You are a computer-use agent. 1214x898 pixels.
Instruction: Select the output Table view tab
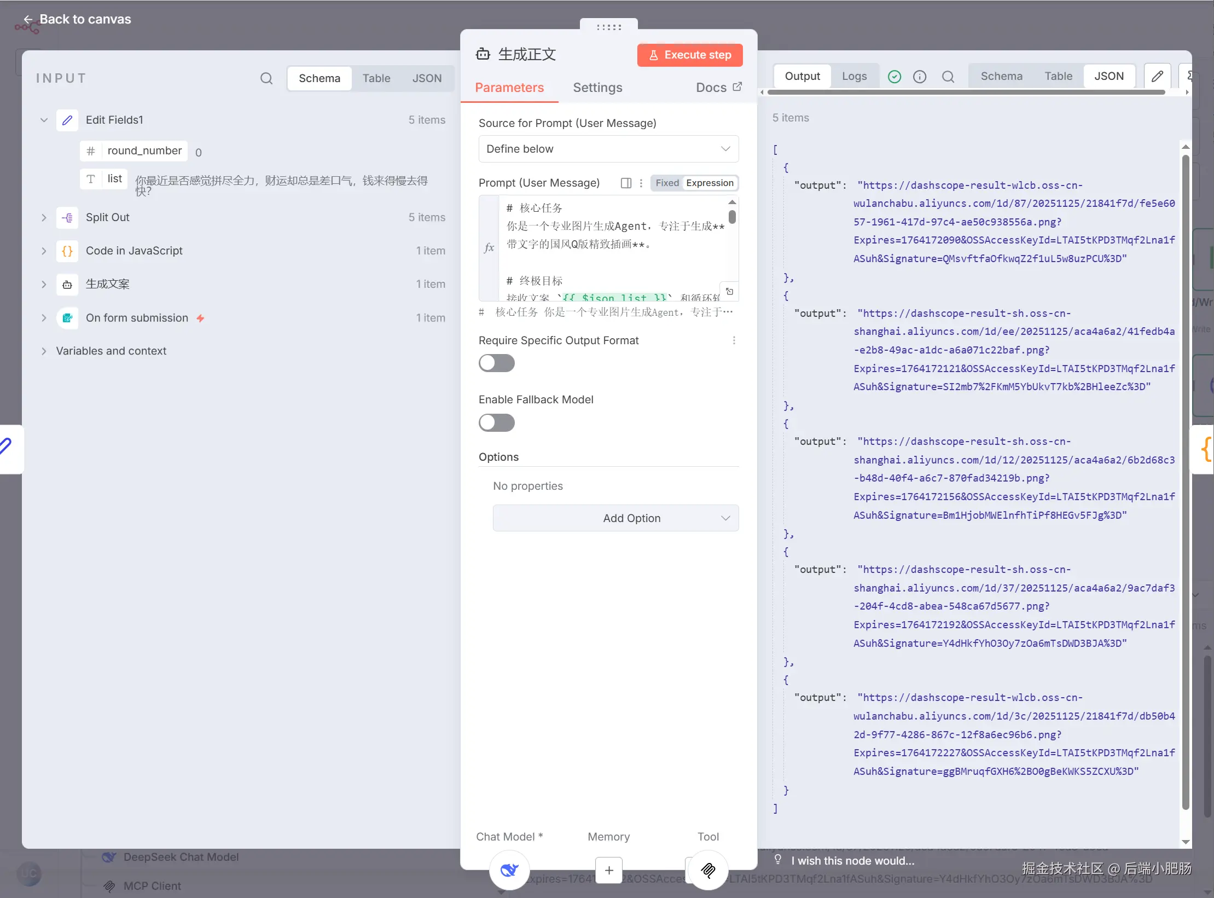pyautogui.click(x=1058, y=76)
